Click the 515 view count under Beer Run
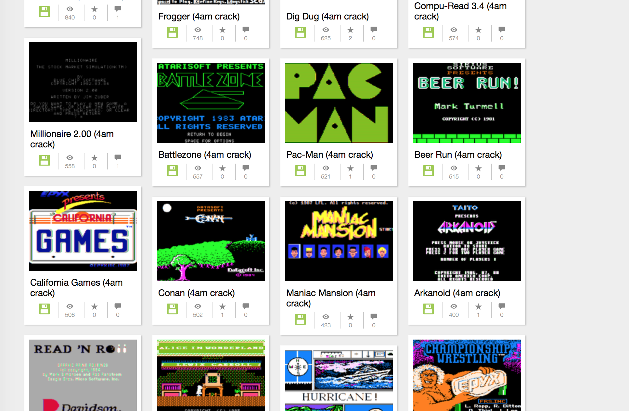Viewport: 629px width, 411px height. pos(454,177)
